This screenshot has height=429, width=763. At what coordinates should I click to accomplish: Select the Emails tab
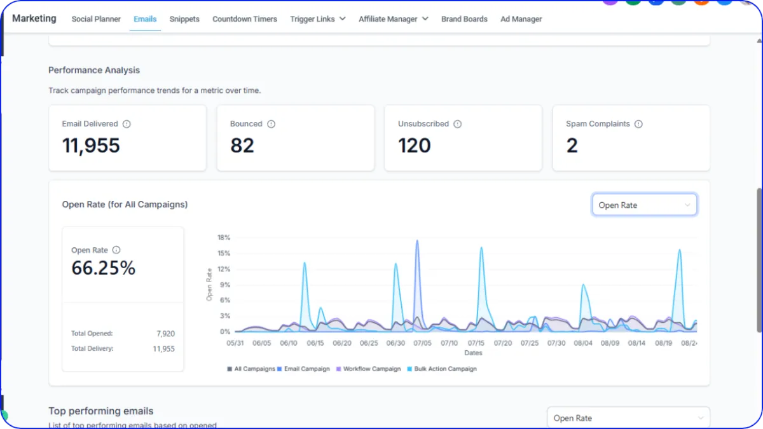145,19
